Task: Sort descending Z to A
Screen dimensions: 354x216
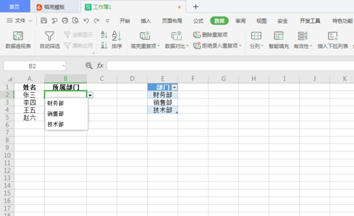Action: tap(104, 45)
